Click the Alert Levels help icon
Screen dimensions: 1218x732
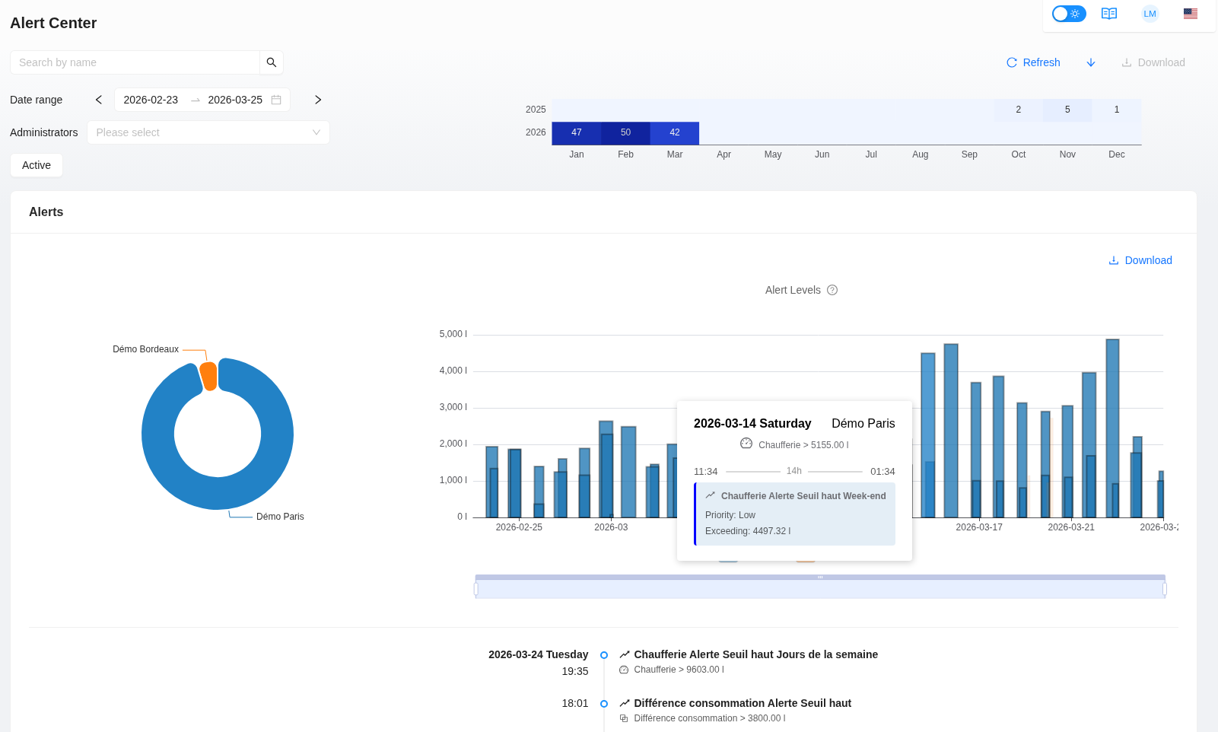pos(832,290)
